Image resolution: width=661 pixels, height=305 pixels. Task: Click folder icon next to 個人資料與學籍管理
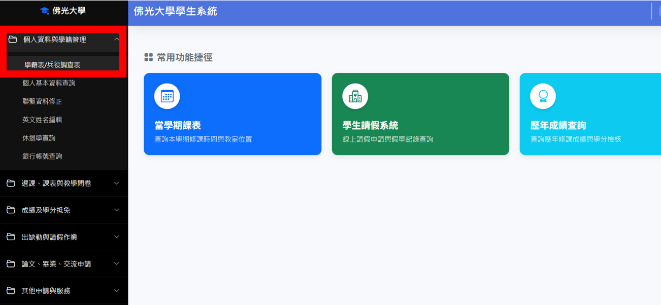[13, 40]
